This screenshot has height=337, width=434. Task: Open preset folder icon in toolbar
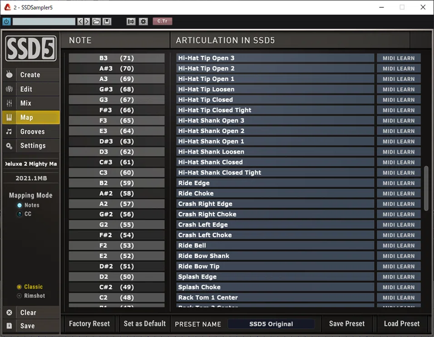96,21
